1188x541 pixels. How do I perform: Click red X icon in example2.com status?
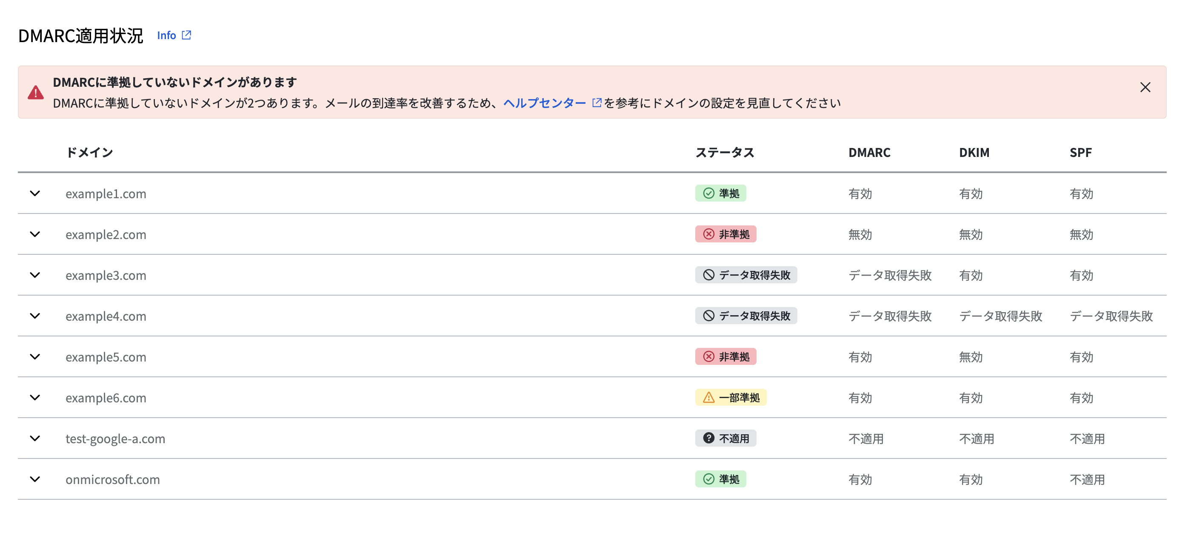(x=709, y=234)
